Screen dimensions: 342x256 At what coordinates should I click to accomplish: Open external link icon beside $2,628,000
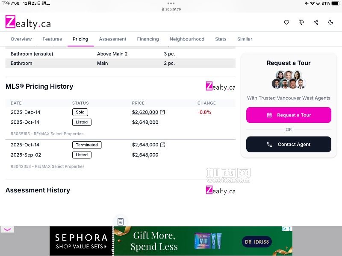pyautogui.click(x=162, y=112)
